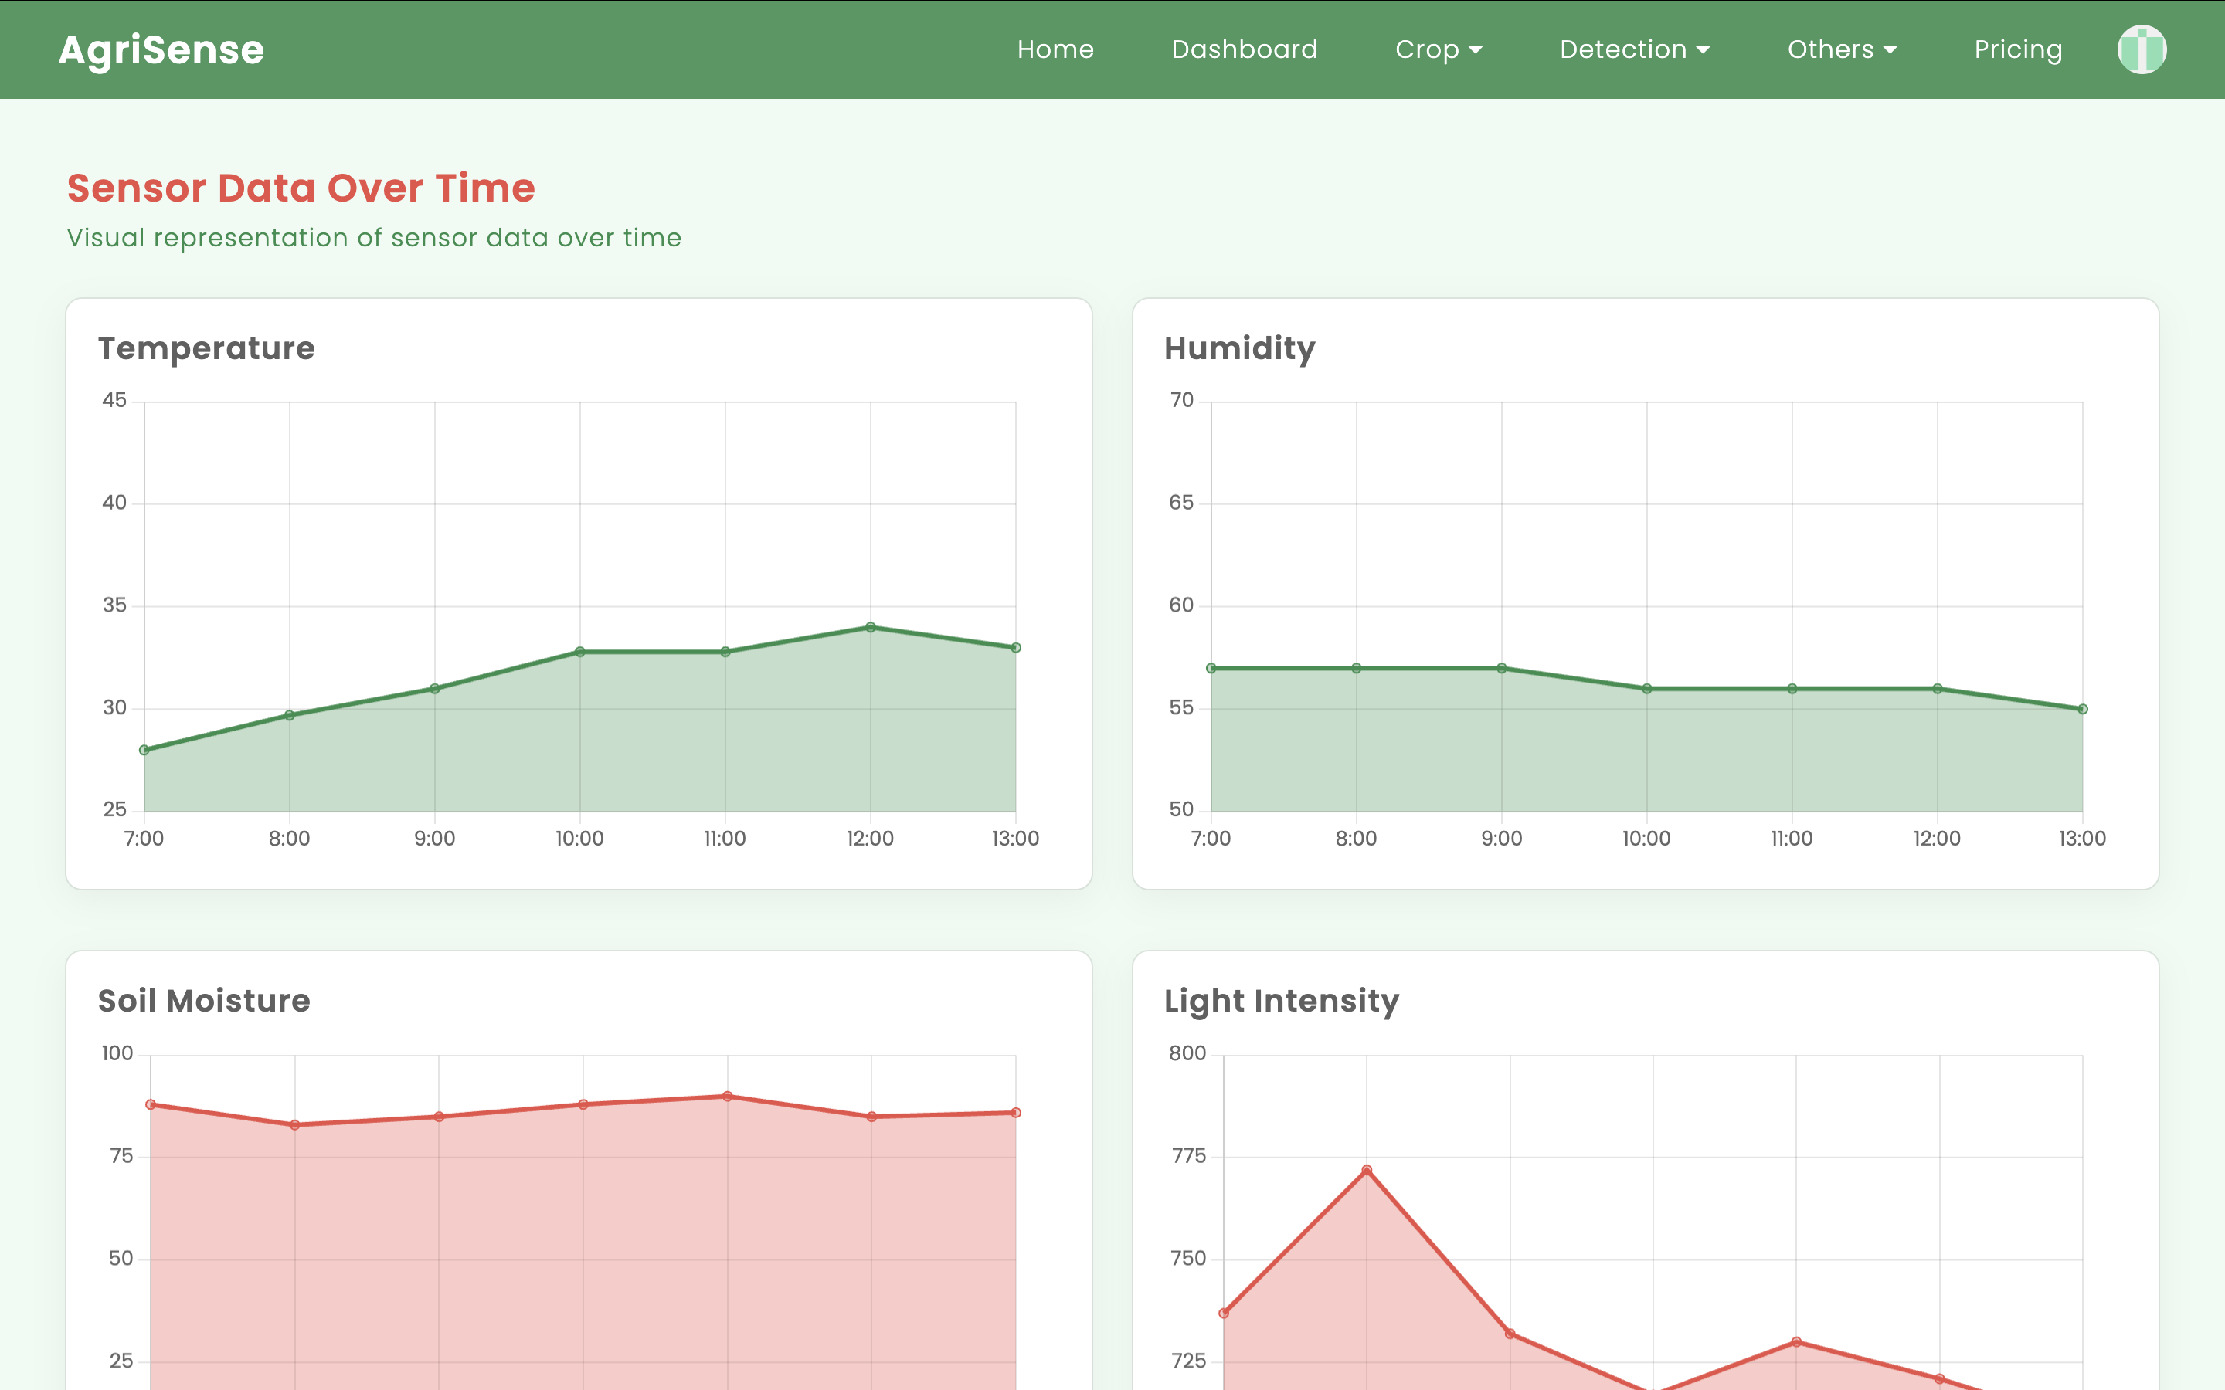Screen dimensions: 2225x1390
Task: Click the user profile avatar icon
Action: (x=2142, y=49)
